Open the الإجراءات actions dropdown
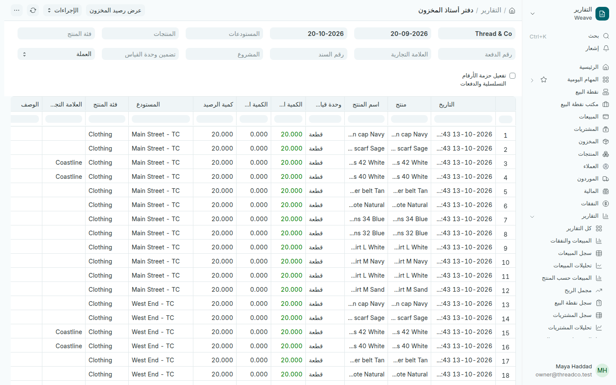Viewport: 616px width, 385px height. pyautogui.click(x=62, y=10)
